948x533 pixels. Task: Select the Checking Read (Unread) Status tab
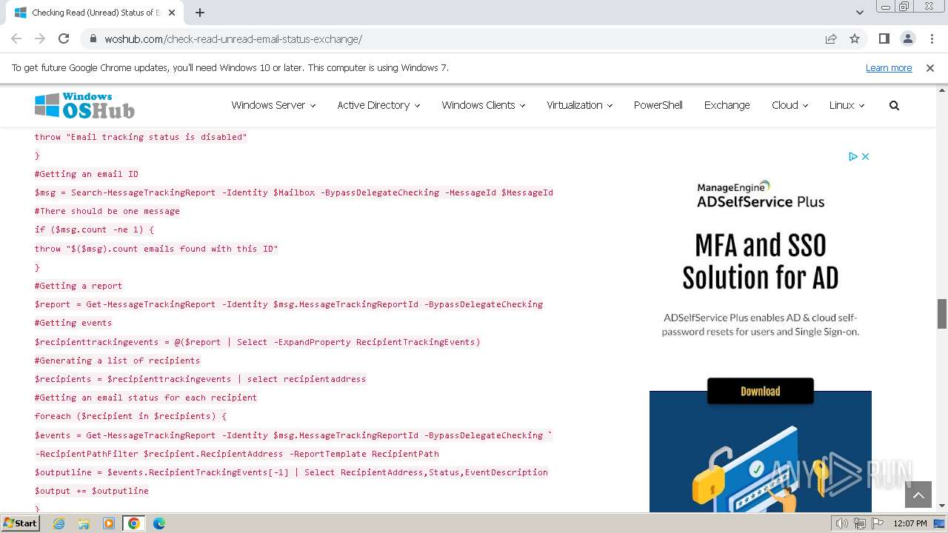(x=95, y=13)
